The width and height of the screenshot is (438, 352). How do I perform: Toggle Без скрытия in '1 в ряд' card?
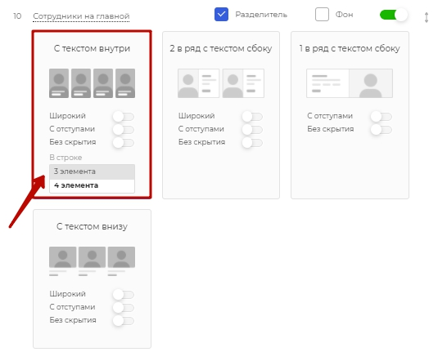point(382,129)
